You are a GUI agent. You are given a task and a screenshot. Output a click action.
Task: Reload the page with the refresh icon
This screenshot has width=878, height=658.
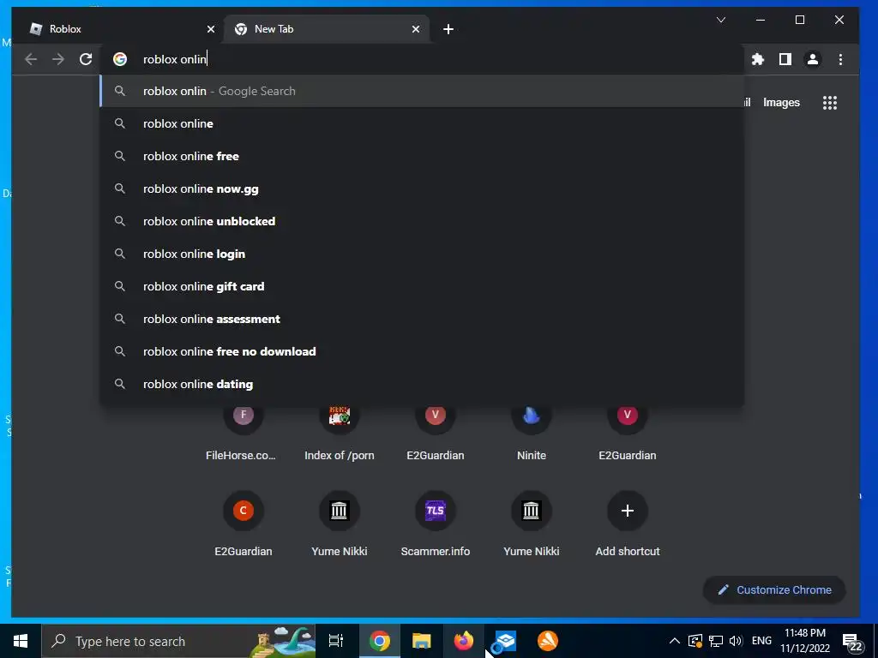pyautogui.click(x=86, y=59)
